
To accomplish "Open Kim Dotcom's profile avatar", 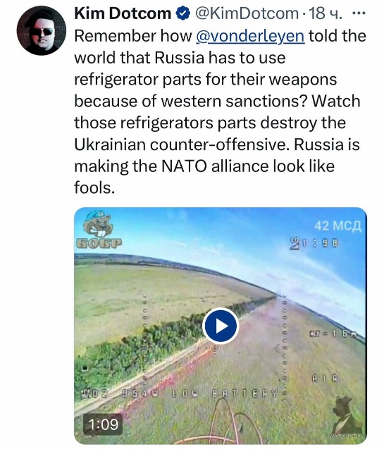I will [42, 30].
